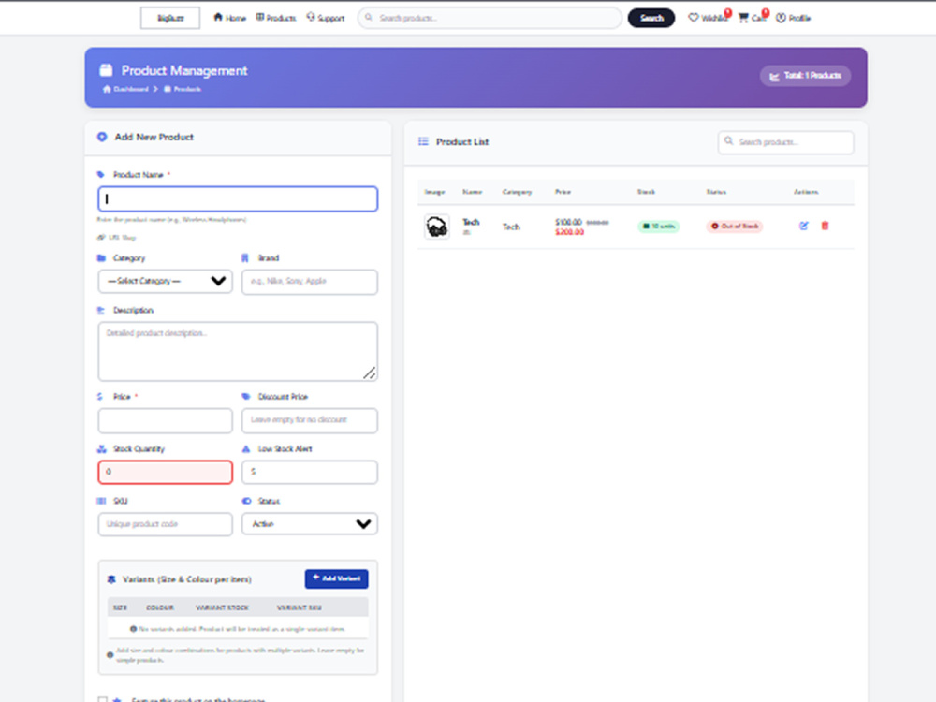Click the Add Variant button
Screen dimensions: 936x702
coord(337,578)
